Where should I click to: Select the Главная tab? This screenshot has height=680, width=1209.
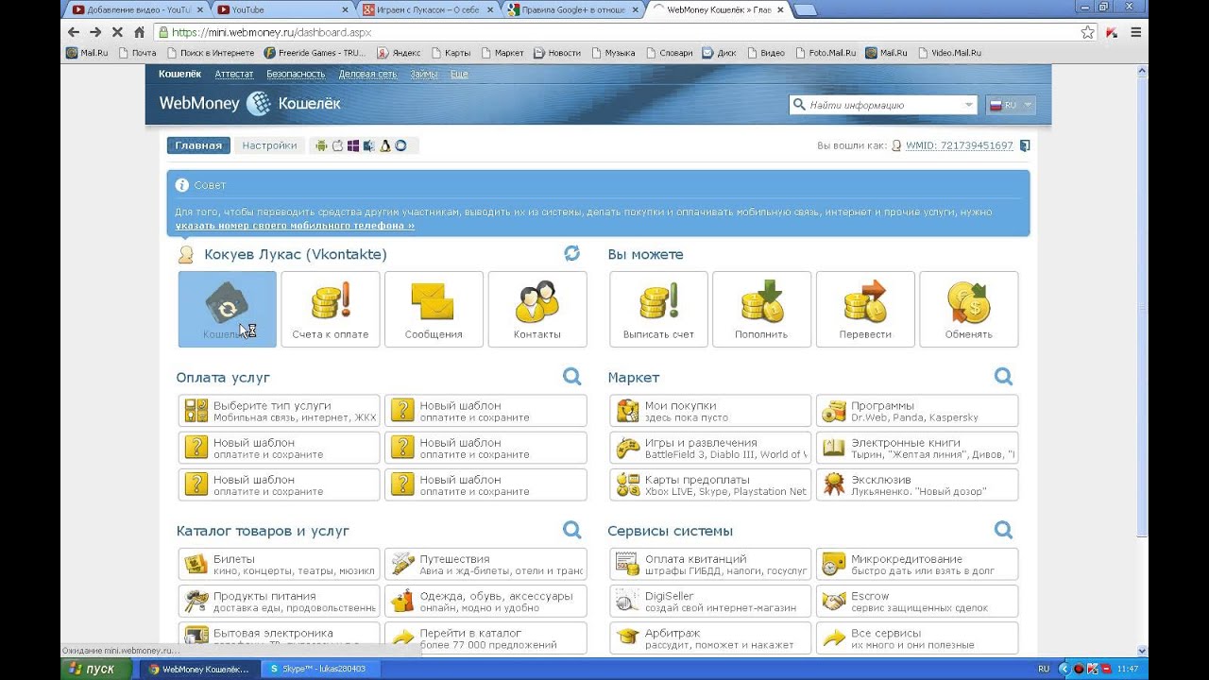(x=198, y=145)
